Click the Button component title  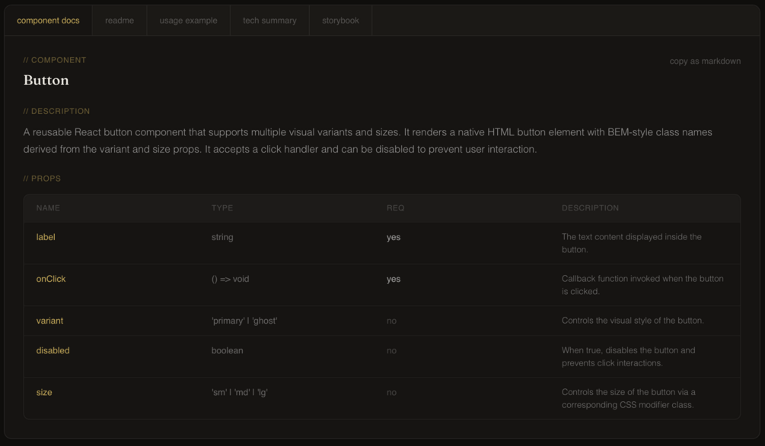46,80
